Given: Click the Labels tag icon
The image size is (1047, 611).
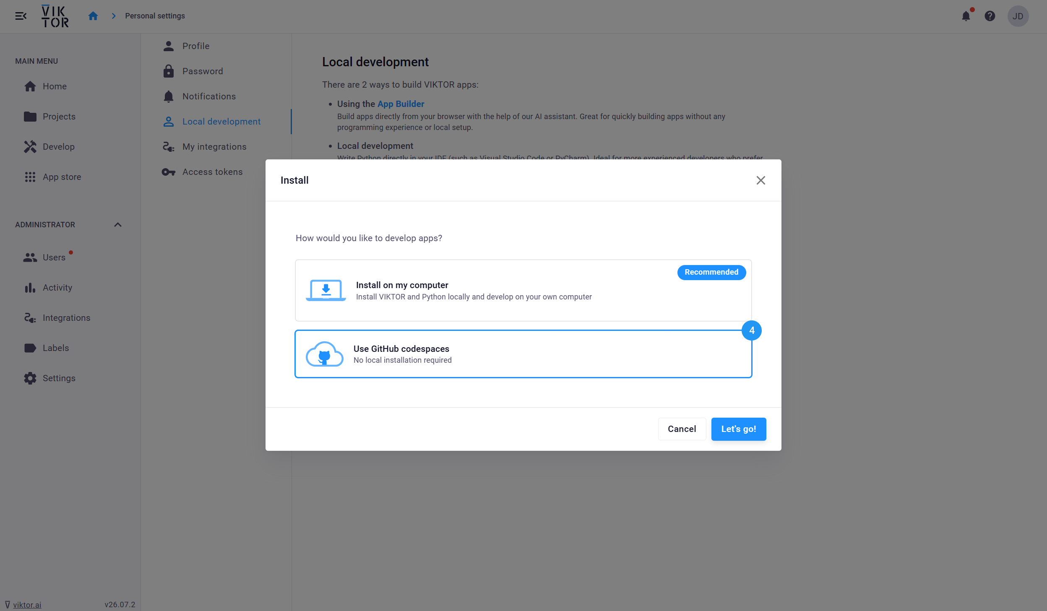Looking at the screenshot, I should (x=30, y=348).
